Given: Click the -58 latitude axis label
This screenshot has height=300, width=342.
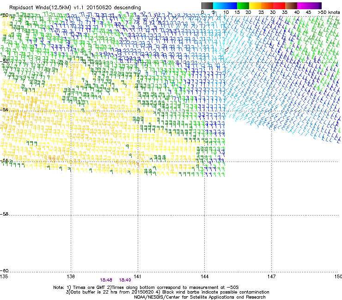Looking at the screenshot, I should tap(4, 214).
